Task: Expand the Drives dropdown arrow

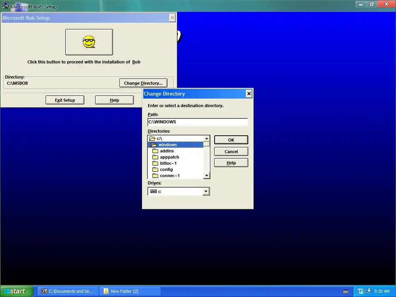Action: pyautogui.click(x=206, y=191)
